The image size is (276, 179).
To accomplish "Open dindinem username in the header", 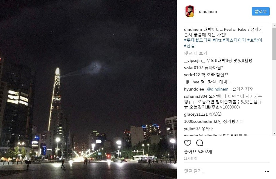I will pyautogui.click(x=208, y=11).
